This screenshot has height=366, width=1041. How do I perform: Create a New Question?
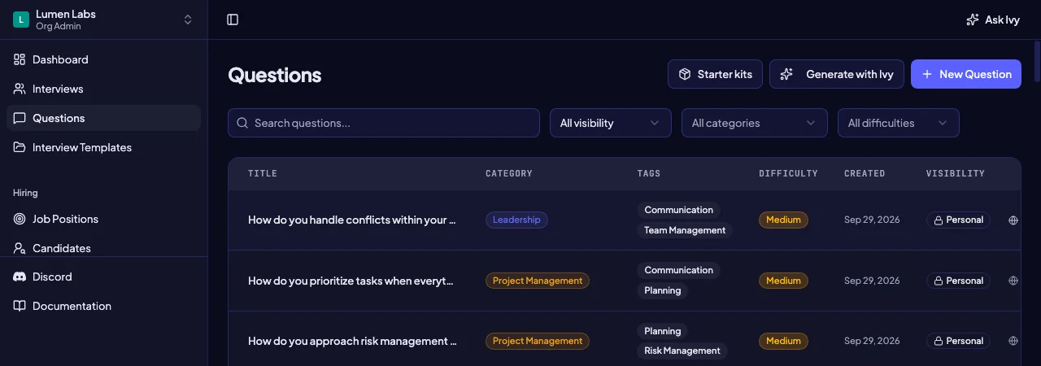(x=966, y=74)
